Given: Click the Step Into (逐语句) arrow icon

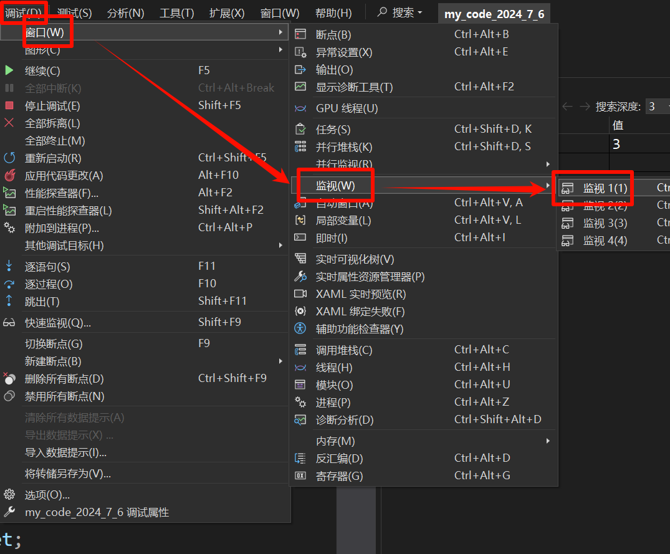Looking at the screenshot, I should pos(9,267).
